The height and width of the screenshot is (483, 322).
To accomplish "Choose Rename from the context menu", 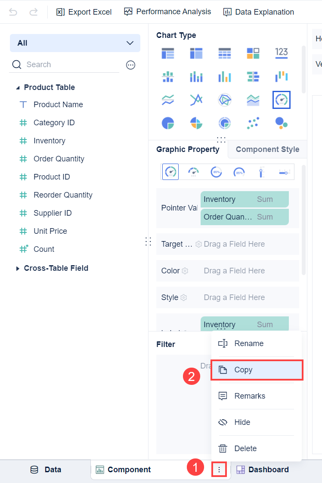I will pos(249,344).
